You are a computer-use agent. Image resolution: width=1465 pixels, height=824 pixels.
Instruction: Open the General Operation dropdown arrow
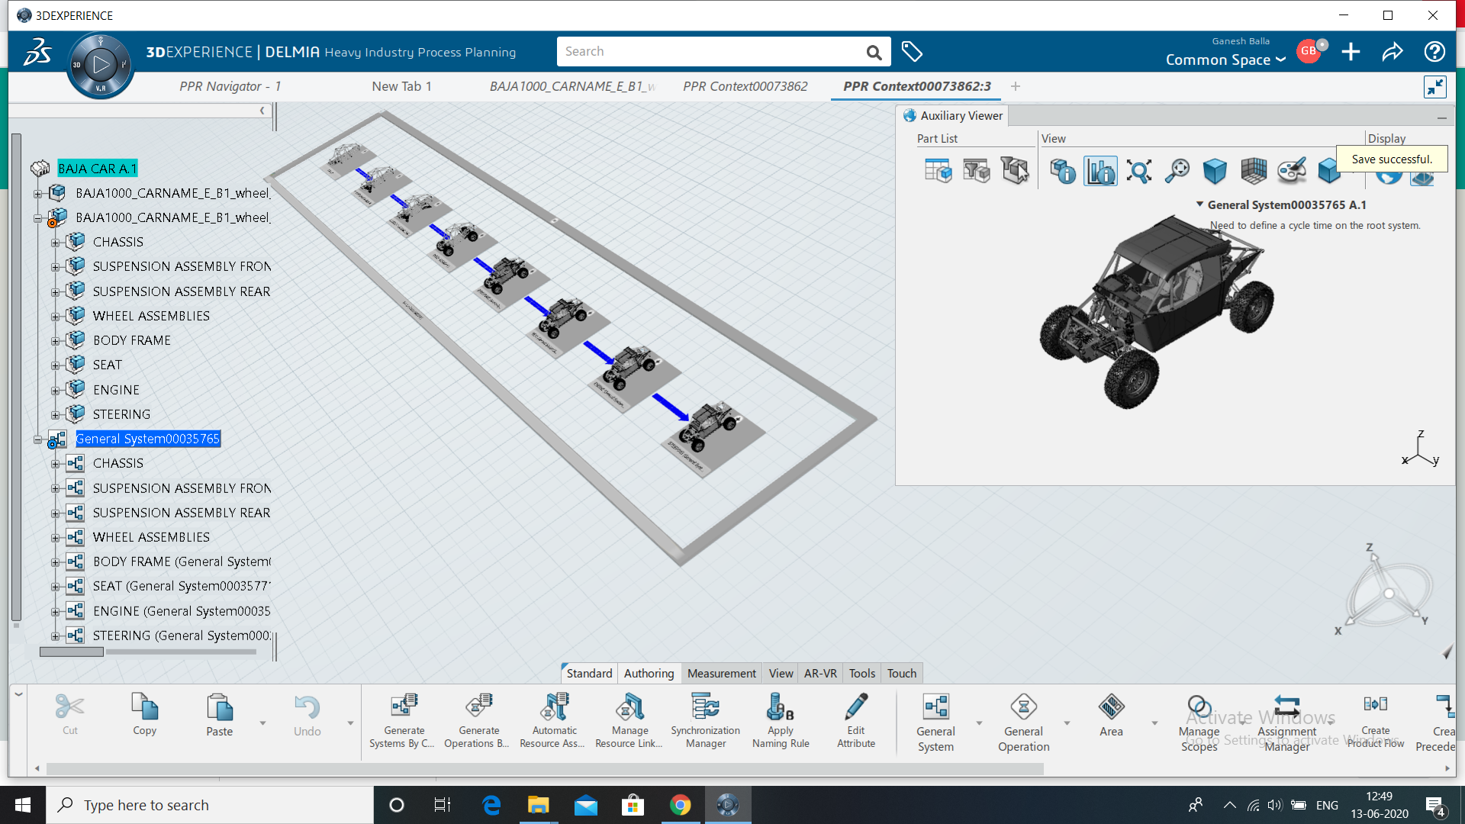coord(1067,723)
